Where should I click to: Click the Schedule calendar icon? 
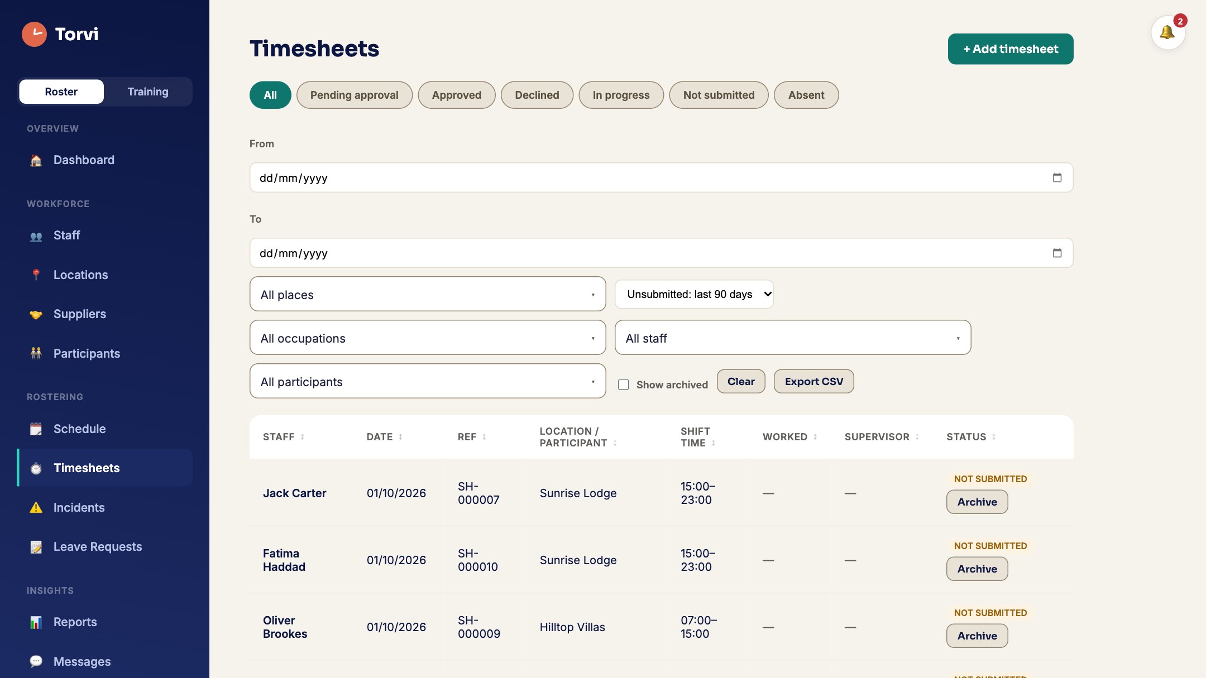(36, 429)
